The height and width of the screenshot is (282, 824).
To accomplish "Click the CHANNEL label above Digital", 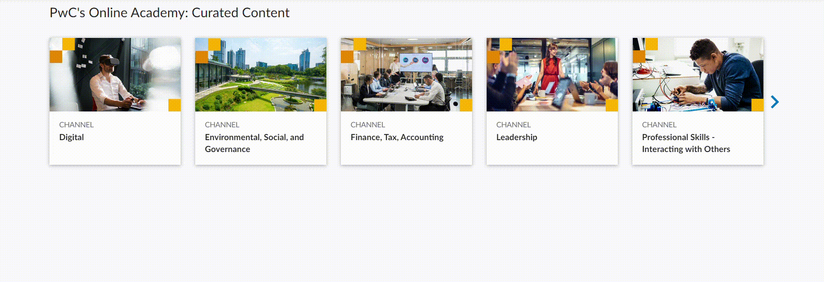I will tap(76, 125).
